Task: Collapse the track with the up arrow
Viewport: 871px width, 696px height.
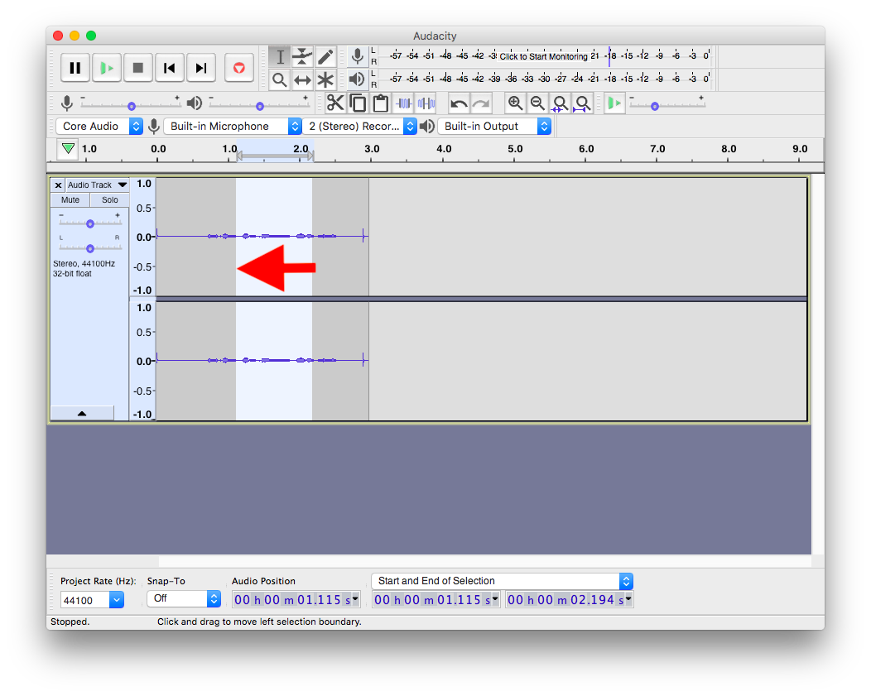Action: [x=82, y=413]
